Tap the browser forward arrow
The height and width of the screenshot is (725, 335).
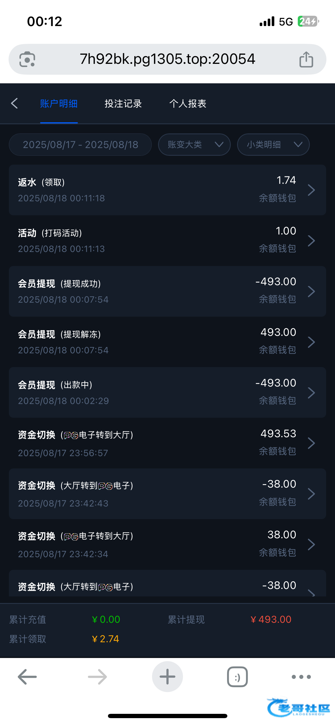[97, 677]
